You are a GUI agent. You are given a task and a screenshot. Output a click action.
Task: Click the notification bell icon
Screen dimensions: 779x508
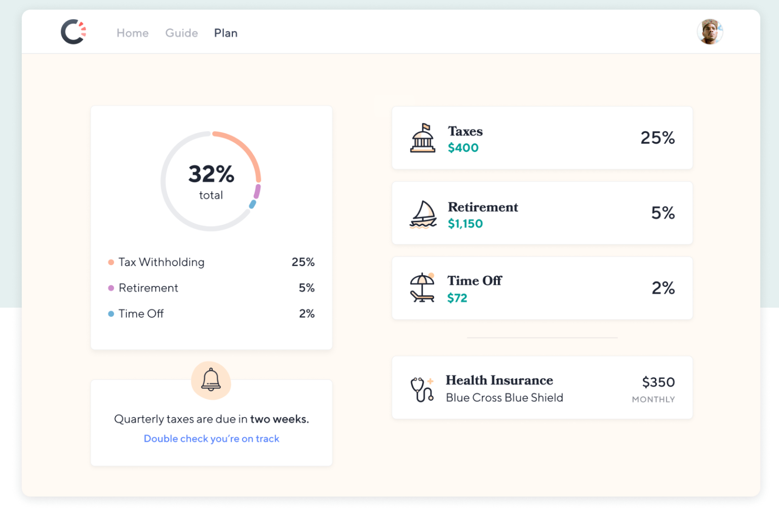pyautogui.click(x=211, y=380)
